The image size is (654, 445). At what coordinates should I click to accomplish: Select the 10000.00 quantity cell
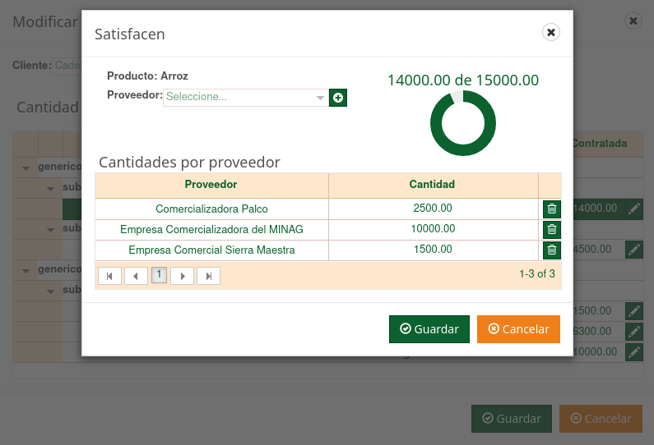(x=433, y=229)
